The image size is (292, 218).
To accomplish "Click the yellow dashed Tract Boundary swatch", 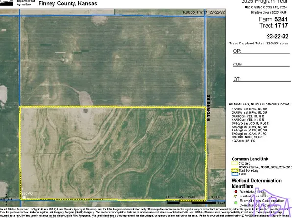I will [235, 170].
